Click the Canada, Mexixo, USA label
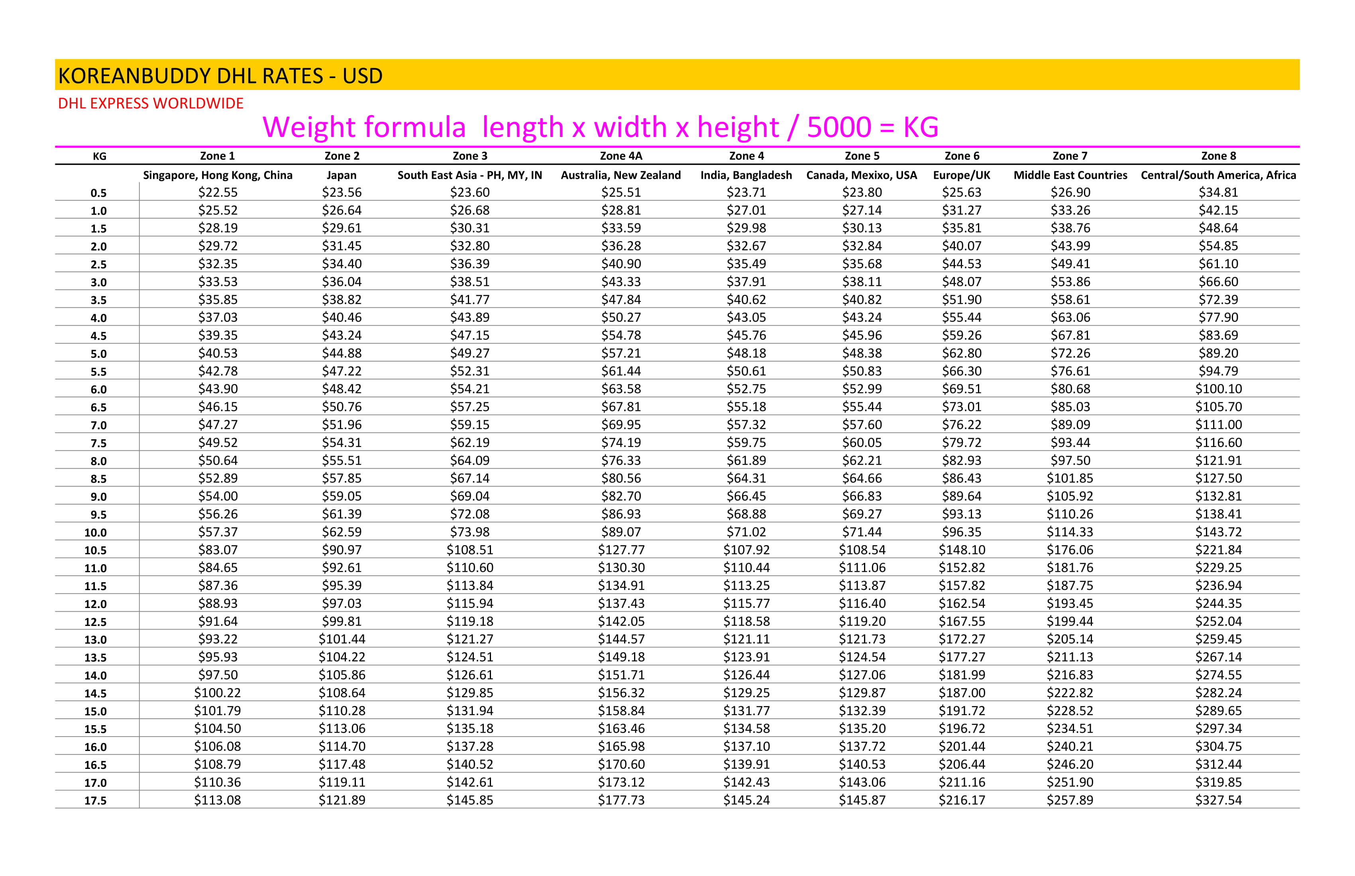1355x876 pixels. click(x=861, y=175)
